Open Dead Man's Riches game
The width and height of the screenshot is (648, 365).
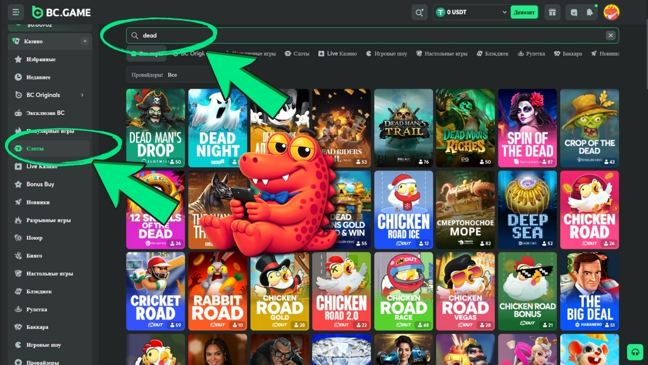pyautogui.click(x=465, y=128)
